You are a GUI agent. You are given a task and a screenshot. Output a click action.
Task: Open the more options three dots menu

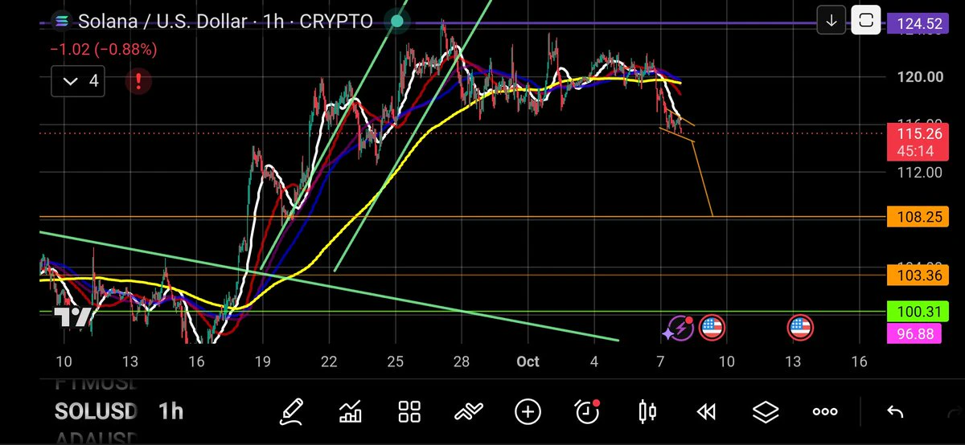825,412
